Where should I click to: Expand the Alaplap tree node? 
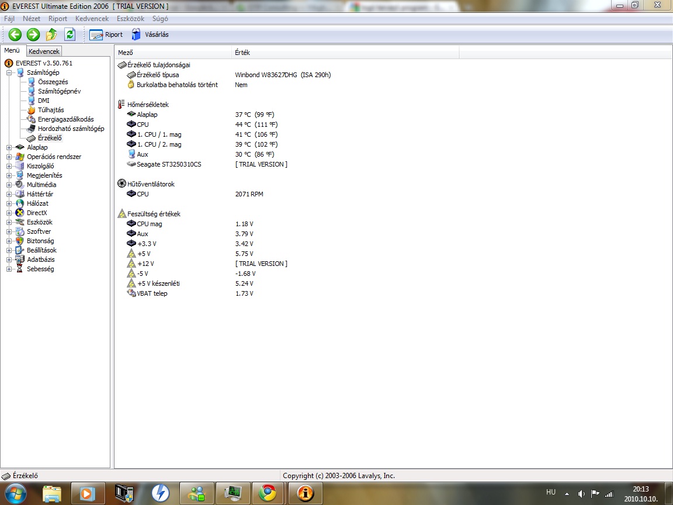[x=9, y=147]
